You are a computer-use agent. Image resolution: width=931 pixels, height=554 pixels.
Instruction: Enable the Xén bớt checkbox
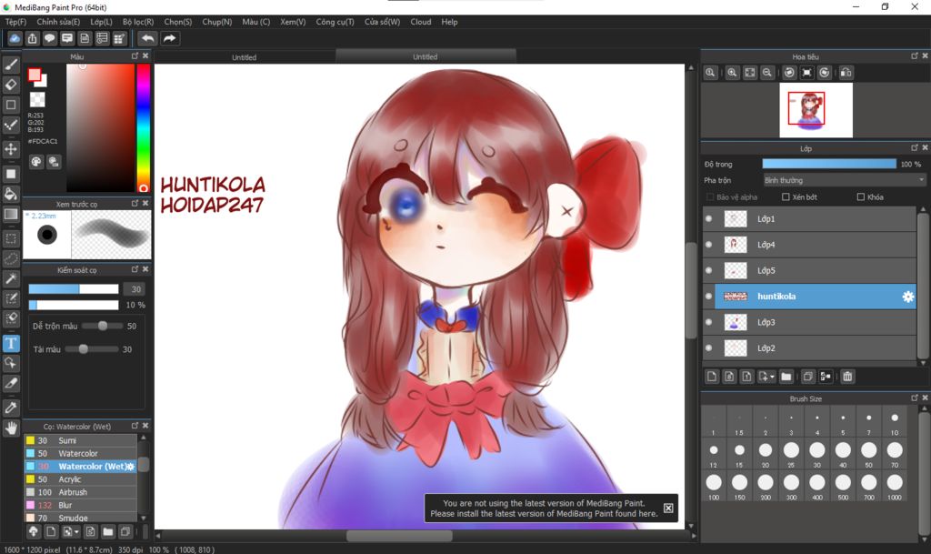pyautogui.click(x=786, y=197)
